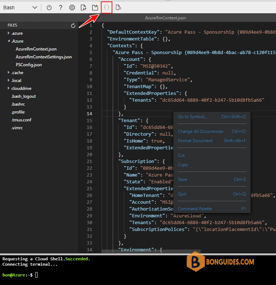
Task: Choose Go to Symbol... from context menu
Action: 212,117
